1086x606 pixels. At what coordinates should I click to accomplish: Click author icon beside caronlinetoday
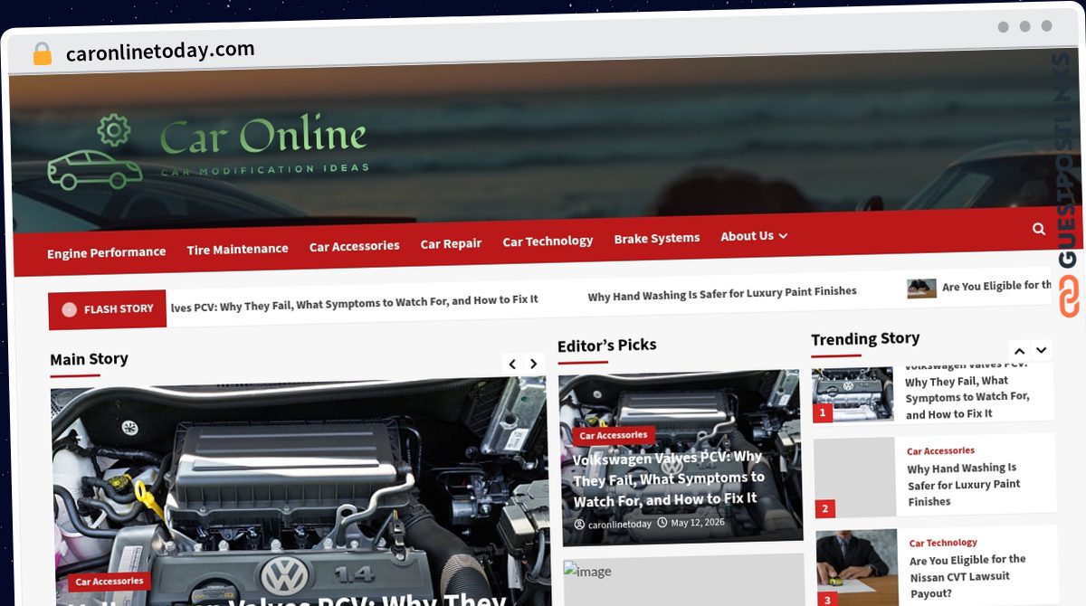579,525
